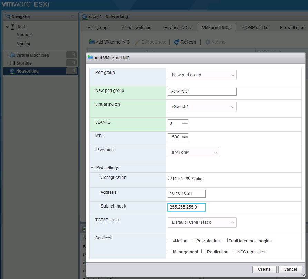Click the IPv4 Address field
Image resolution: width=308 pixels, height=279 pixels.
click(186, 193)
